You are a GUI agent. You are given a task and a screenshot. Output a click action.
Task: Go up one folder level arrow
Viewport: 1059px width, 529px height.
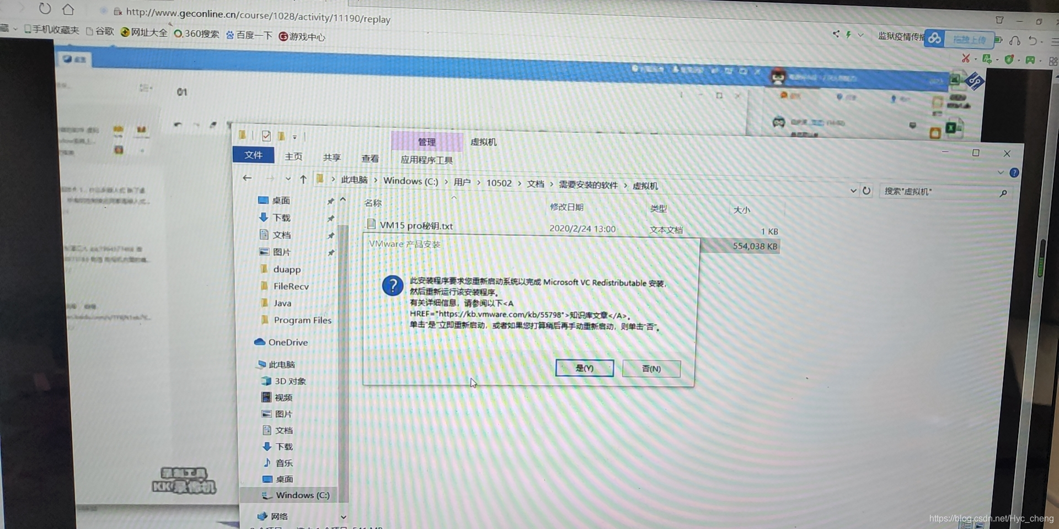(303, 179)
